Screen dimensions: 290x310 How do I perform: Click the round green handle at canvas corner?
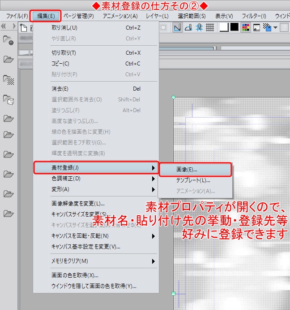coord(173,97)
